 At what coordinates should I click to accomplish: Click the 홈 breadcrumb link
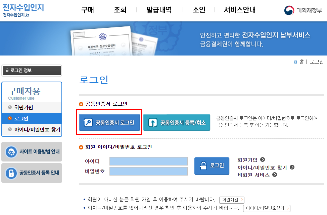[x=301, y=62]
